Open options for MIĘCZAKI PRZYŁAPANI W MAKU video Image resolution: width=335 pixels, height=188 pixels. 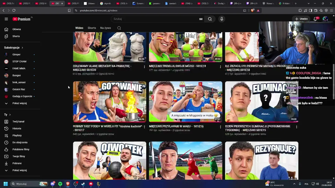pyautogui.click(x=220, y=127)
